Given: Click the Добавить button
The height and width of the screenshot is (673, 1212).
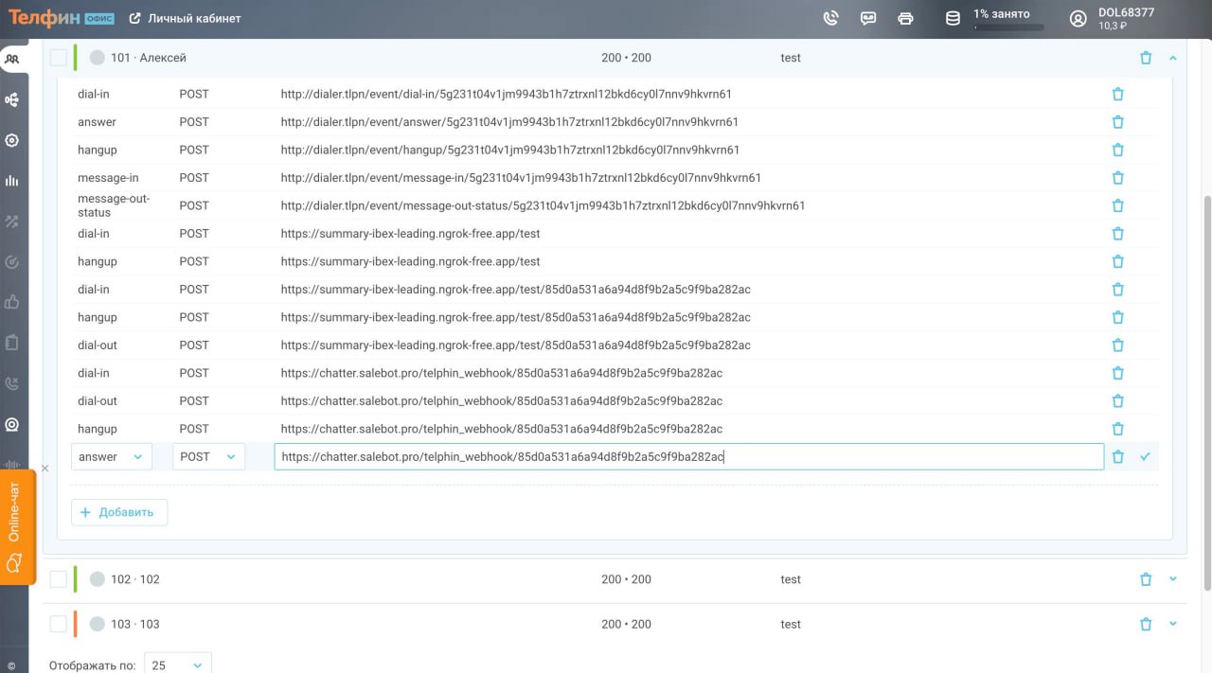Looking at the screenshot, I should pyautogui.click(x=119, y=512).
